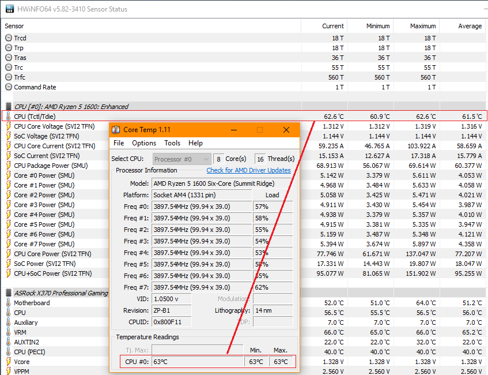The width and height of the screenshot is (488, 375).
Task: Click the 151.902 W maximum CPU+SoC Power value
Action: 422,273
